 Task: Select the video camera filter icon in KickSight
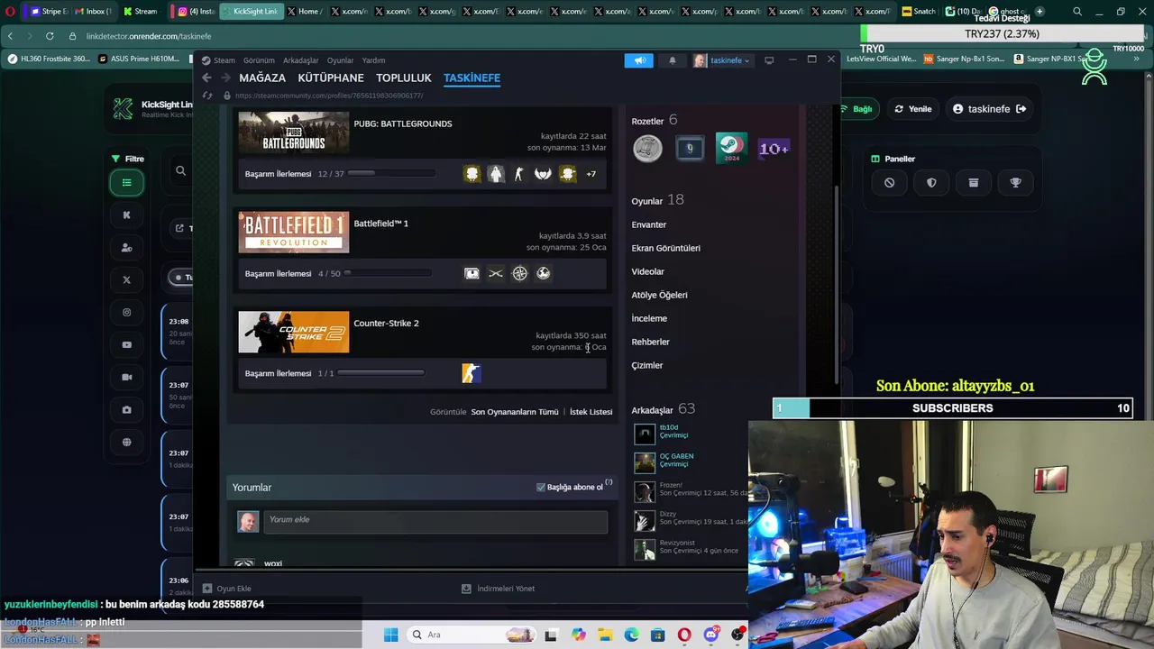126,377
